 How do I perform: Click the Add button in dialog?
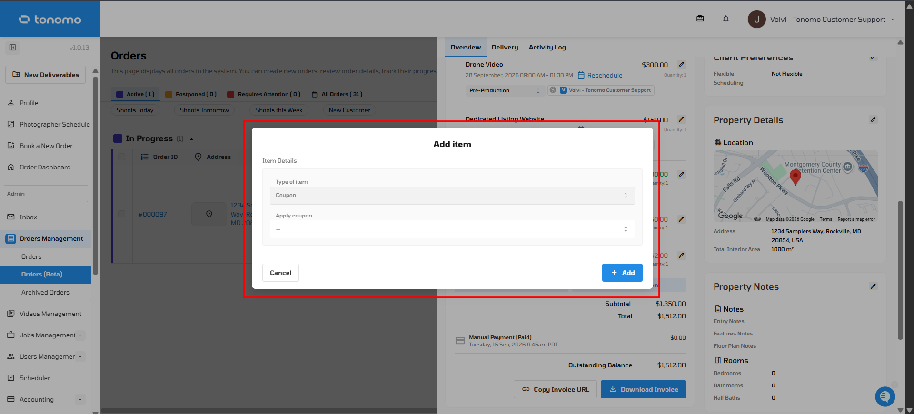pyautogui.click(x=622, y=273)
